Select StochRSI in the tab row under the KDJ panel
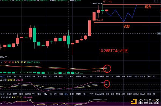 pos(99,94)
